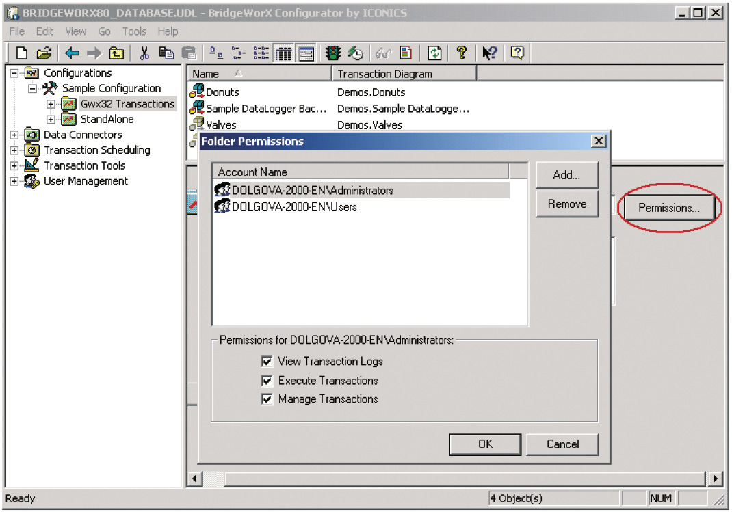Screen dimensions: 732x512
Task: Collapse the Configurations tree node
Action: pos(14,73)
